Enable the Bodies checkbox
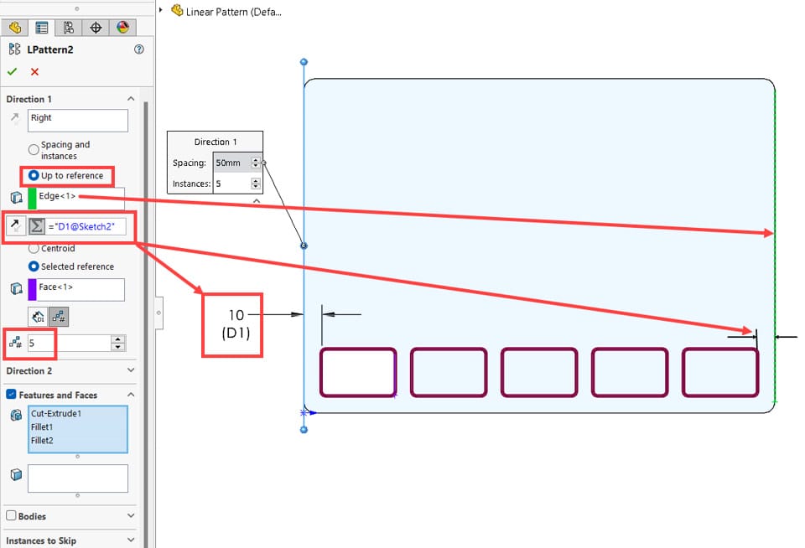 pos(11,515)
